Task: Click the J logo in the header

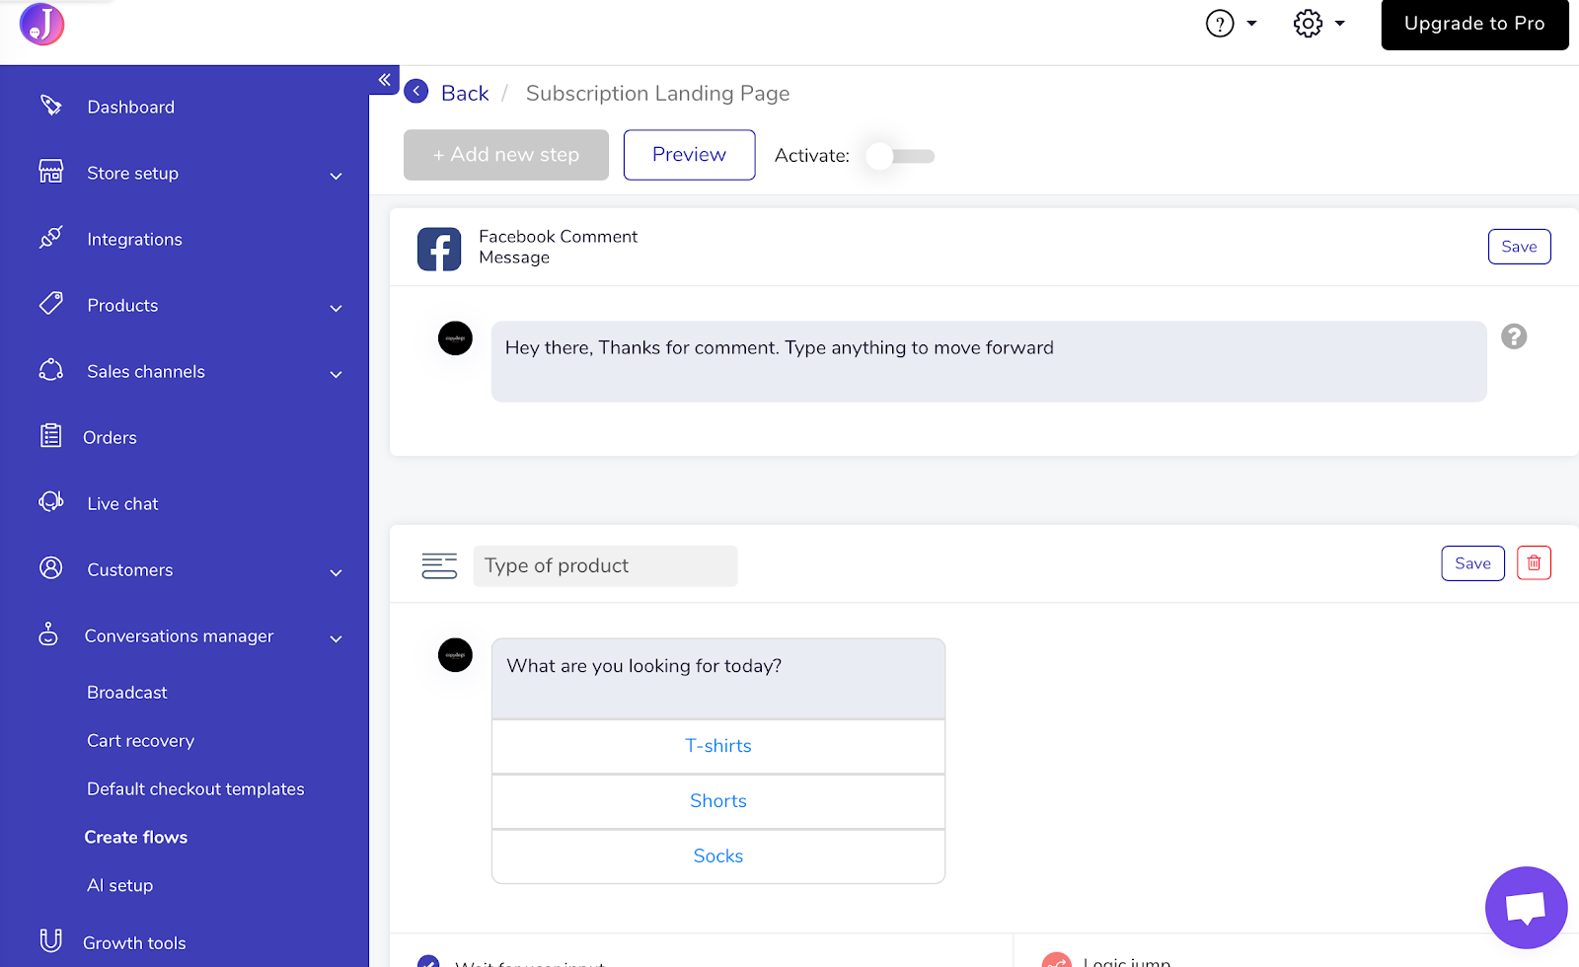Action: 41,24
